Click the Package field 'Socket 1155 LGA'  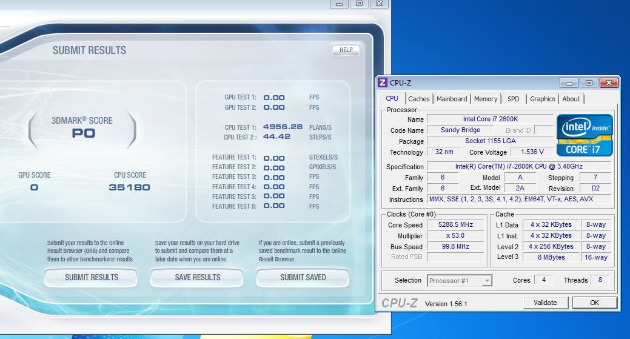pyautogui.click(x=490, y=141)
